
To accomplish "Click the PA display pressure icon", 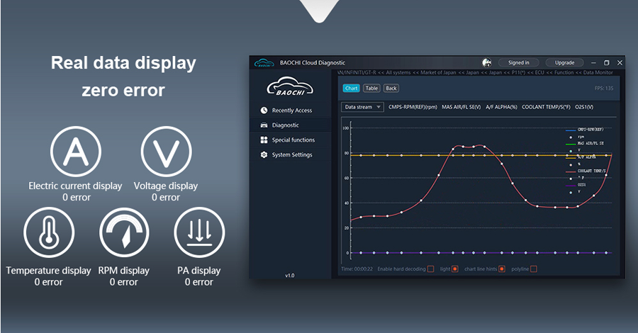I will pos(199,232).
